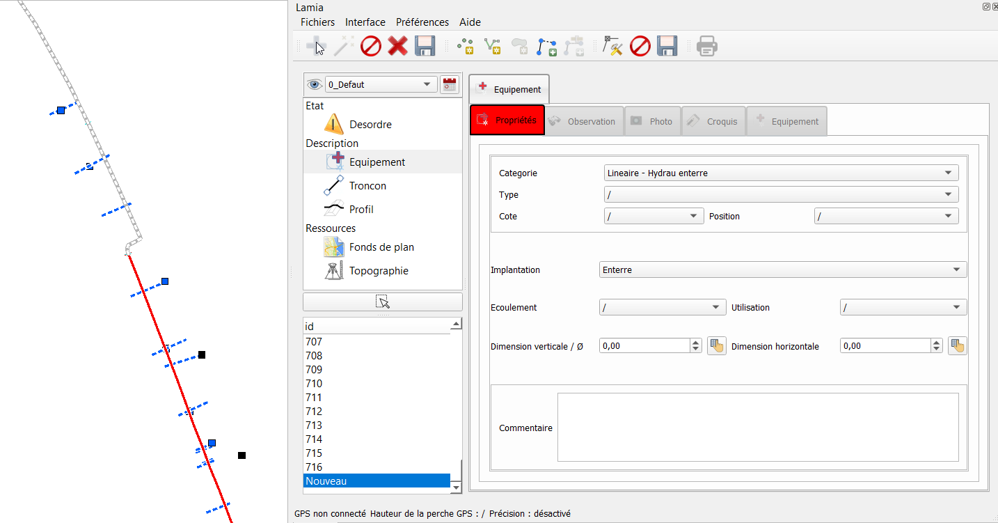Open the Implantation dropdown
Image resolution: width=998 pixels, height=523 pixels.
point(783,270)
